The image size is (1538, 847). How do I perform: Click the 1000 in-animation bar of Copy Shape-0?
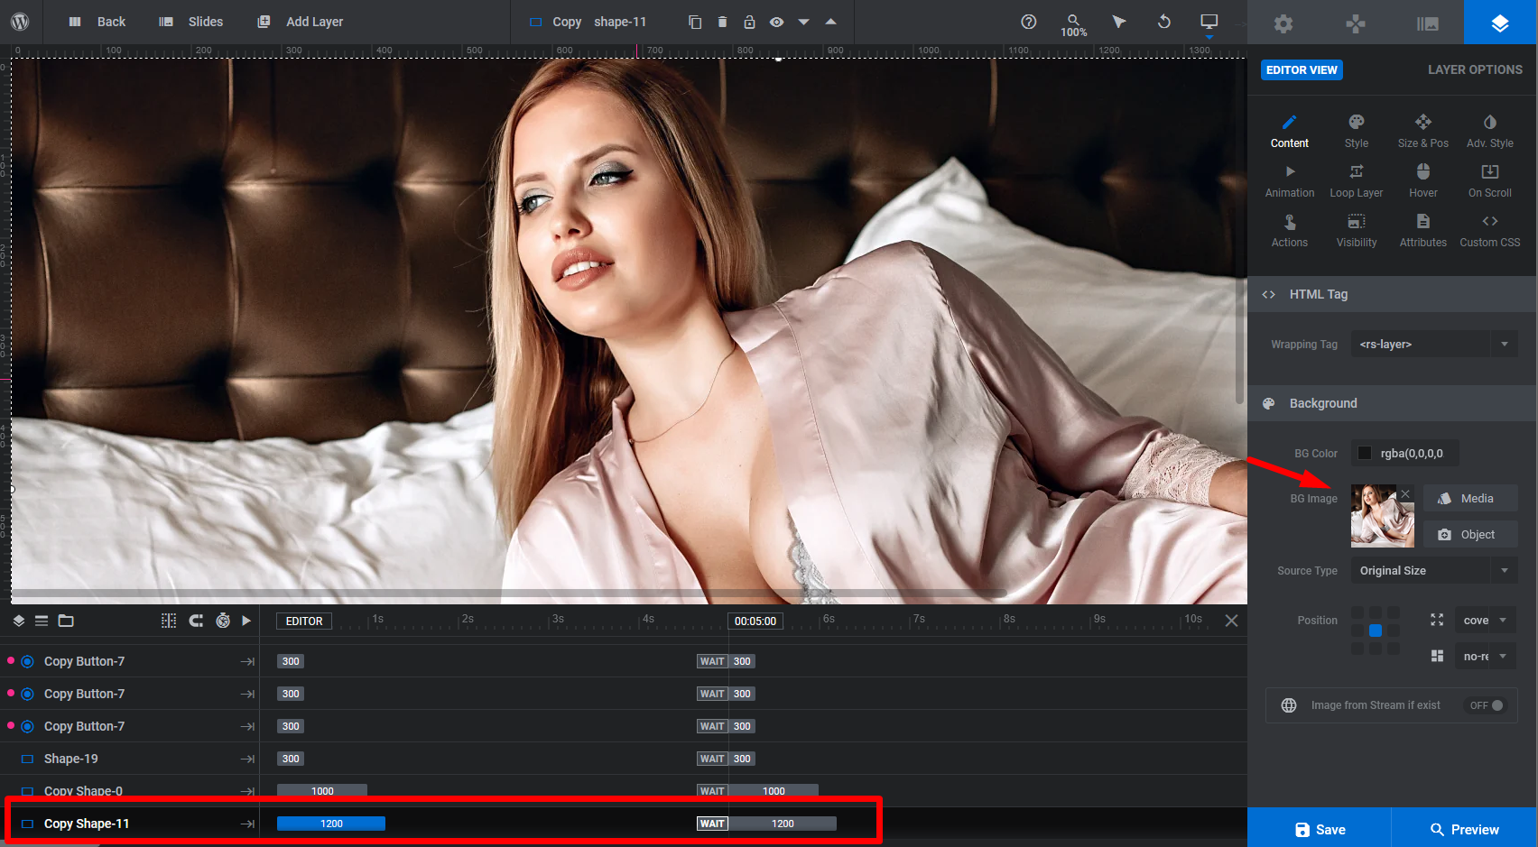[x=322, y=791]
